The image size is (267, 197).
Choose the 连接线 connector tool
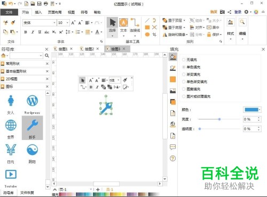135,27
